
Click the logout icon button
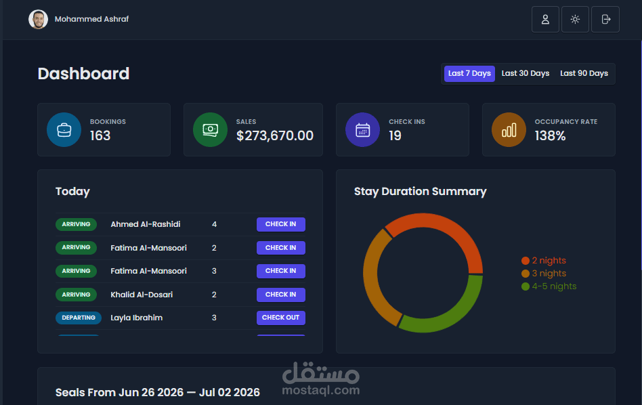pyautogui.click(x=605, y=19)
